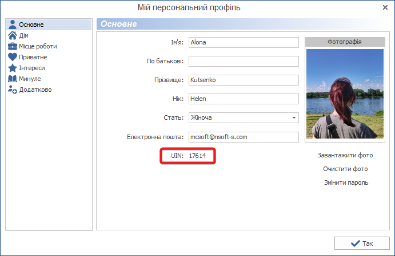Click the person icon beside Основне
The height and width of the screenshot is (256, 395).
13,25
